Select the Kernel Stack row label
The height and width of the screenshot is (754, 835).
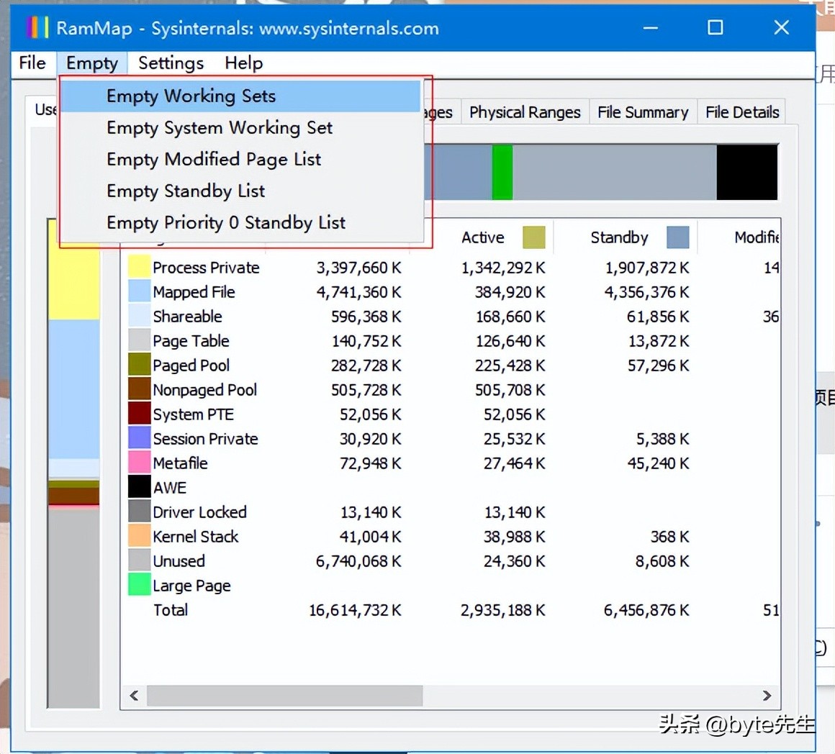tap(196, 537)
